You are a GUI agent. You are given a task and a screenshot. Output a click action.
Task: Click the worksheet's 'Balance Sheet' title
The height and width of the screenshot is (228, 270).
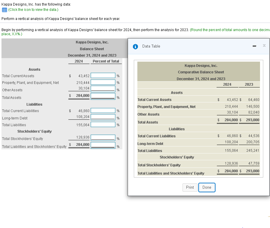click(92, 49)
